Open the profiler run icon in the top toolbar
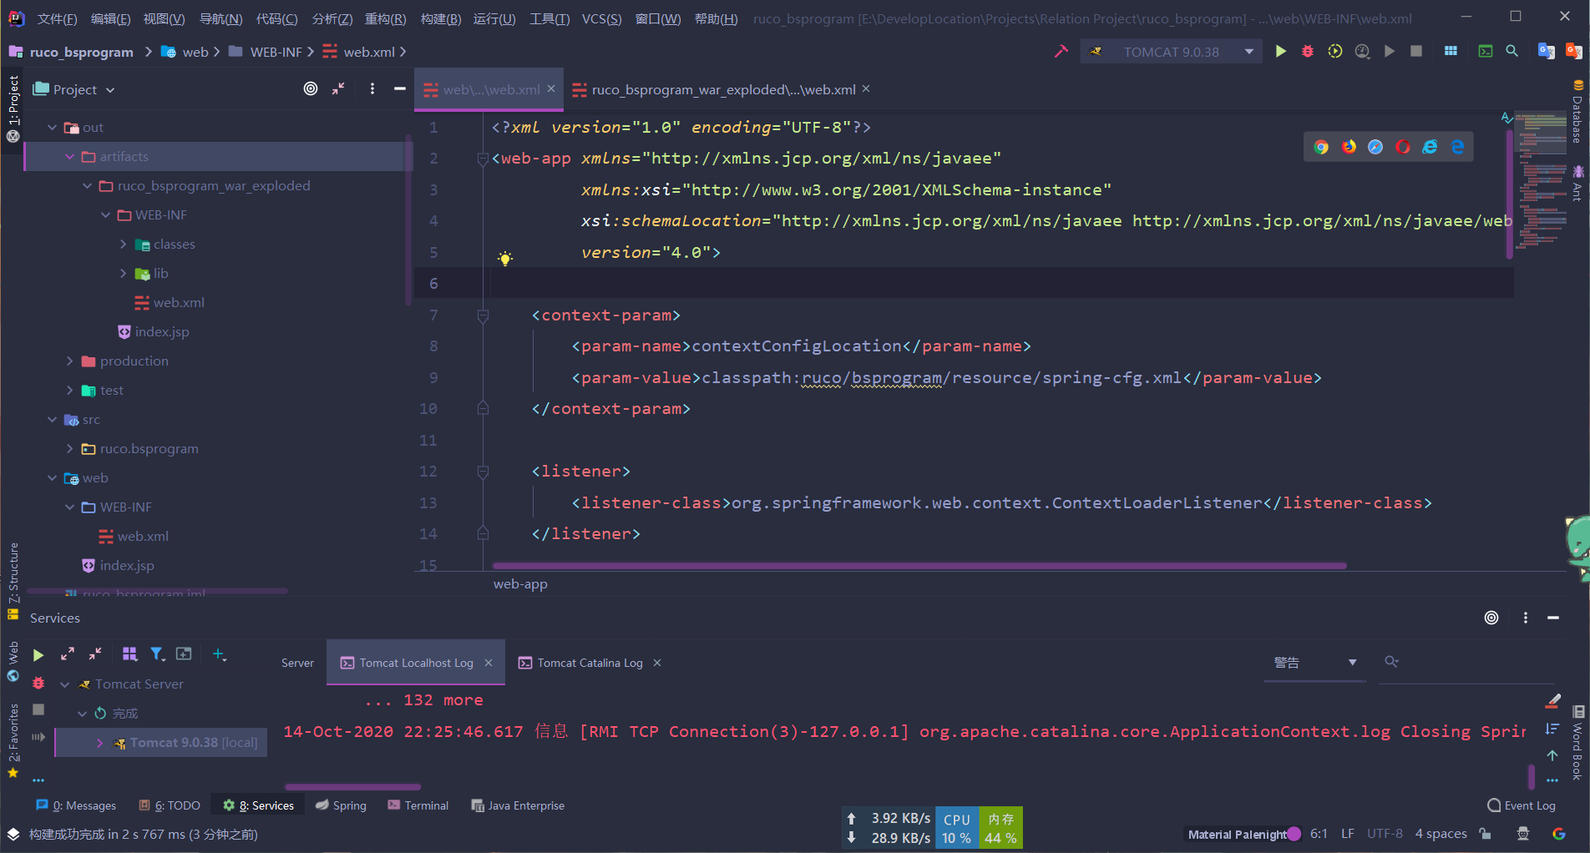 (1362, 52)
